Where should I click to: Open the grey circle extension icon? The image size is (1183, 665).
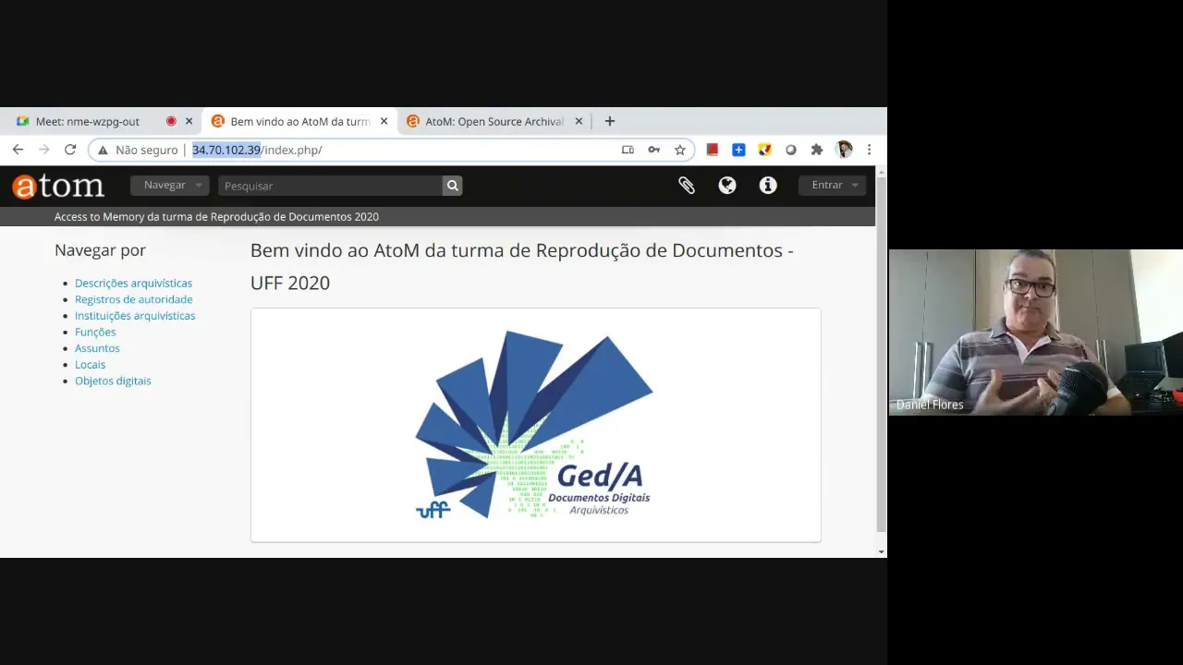point(791,150)
